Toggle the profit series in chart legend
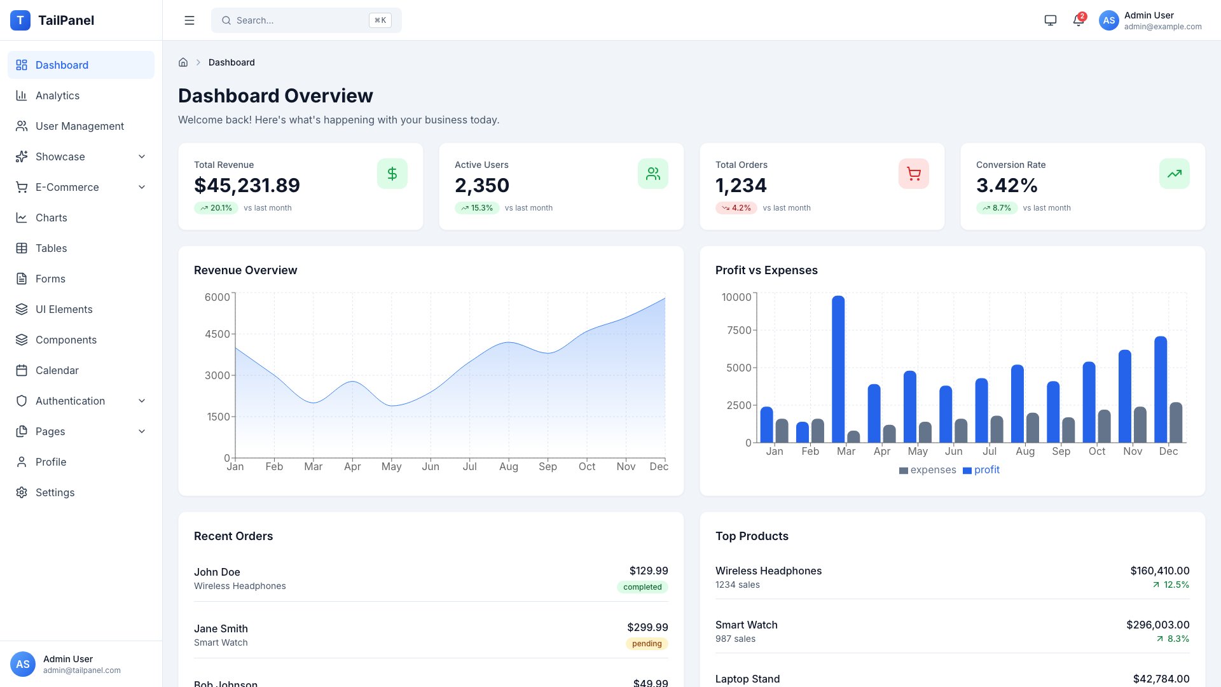 tap(981, 469)
